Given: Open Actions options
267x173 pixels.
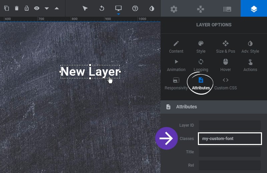Looking at the screenshot, I should coord(250,65).
